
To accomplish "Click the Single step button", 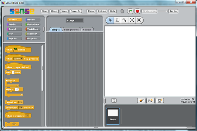I will tap(149, 11).
